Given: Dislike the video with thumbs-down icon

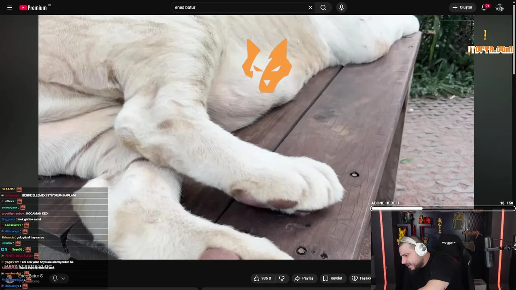Looking at the screenshot, I should (282, 278).
